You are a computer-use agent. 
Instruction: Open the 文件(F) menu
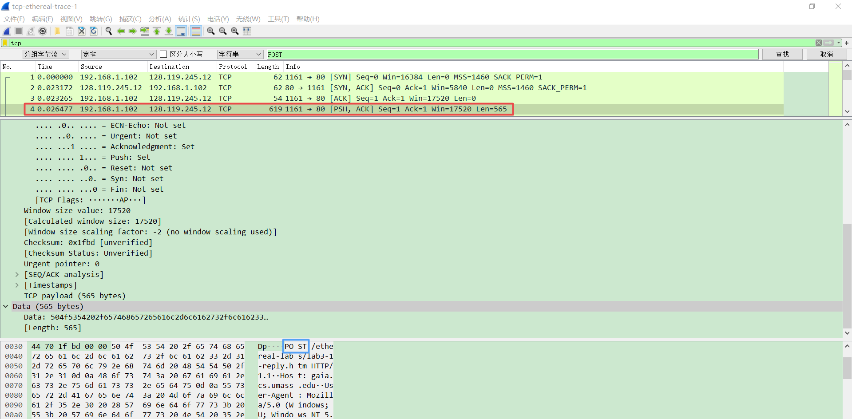(14, 19)
